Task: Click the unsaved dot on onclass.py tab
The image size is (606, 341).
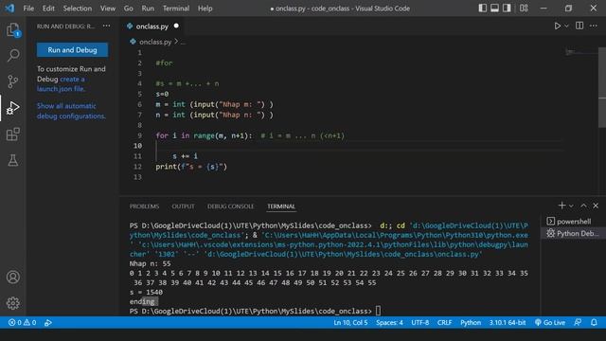Action: pos(176,26)
